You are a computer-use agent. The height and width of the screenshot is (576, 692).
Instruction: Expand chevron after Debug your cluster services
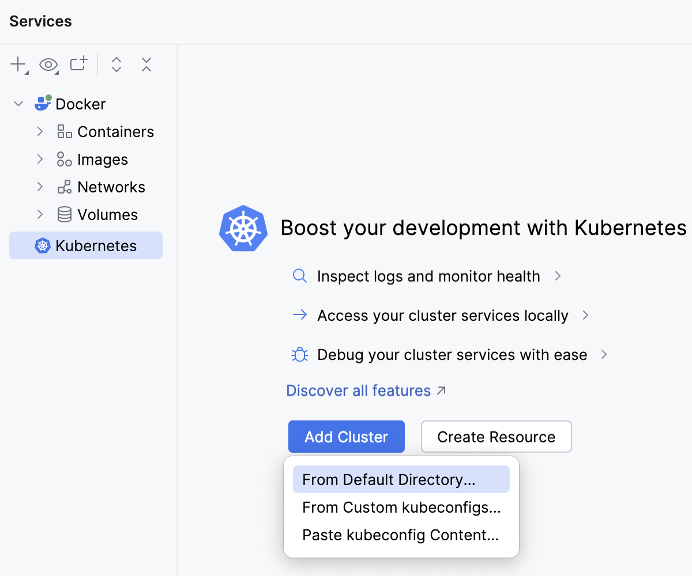(x=604, y=355)
